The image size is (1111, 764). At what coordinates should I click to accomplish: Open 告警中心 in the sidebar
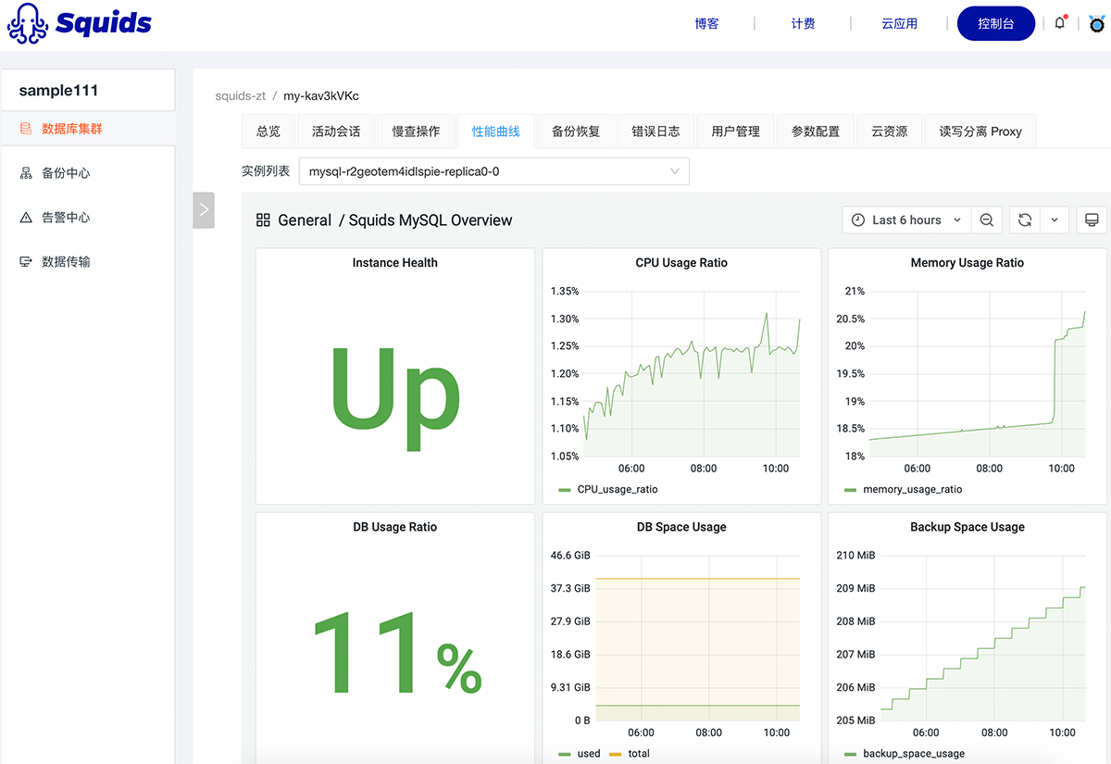click(66, 218)
